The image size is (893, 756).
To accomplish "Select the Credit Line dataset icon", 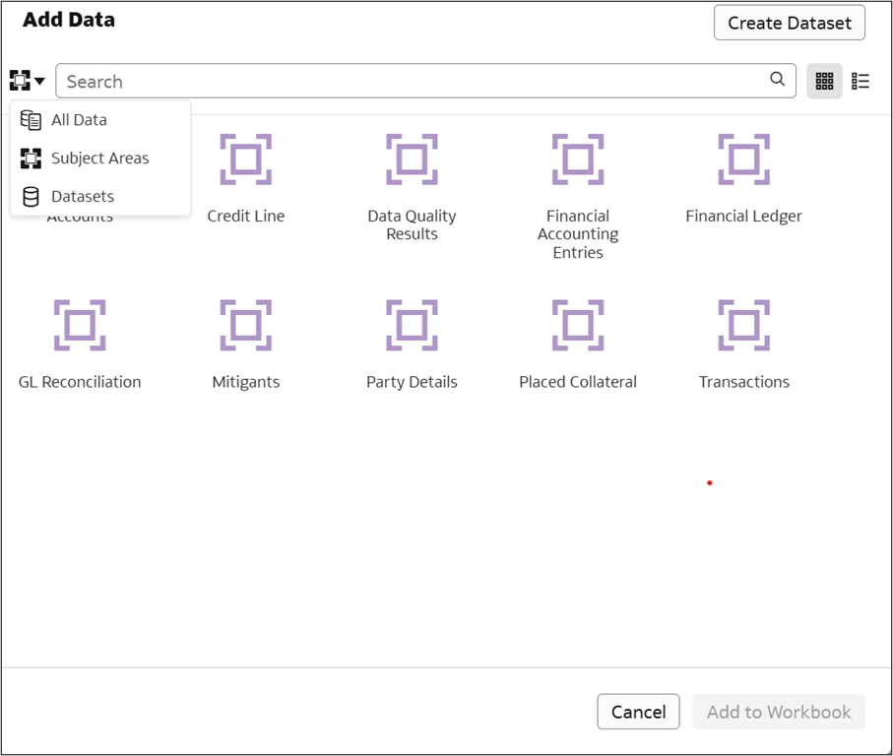I will click(245, 159).
